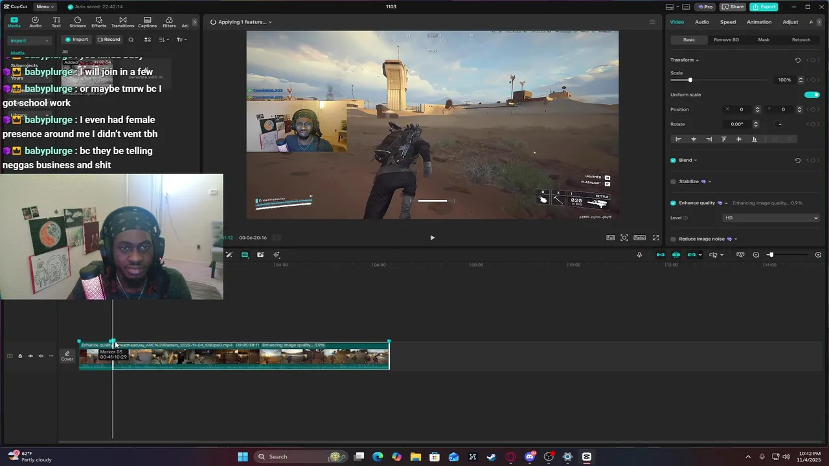Select the Retouch sub-tab

(x=801, y=40)
